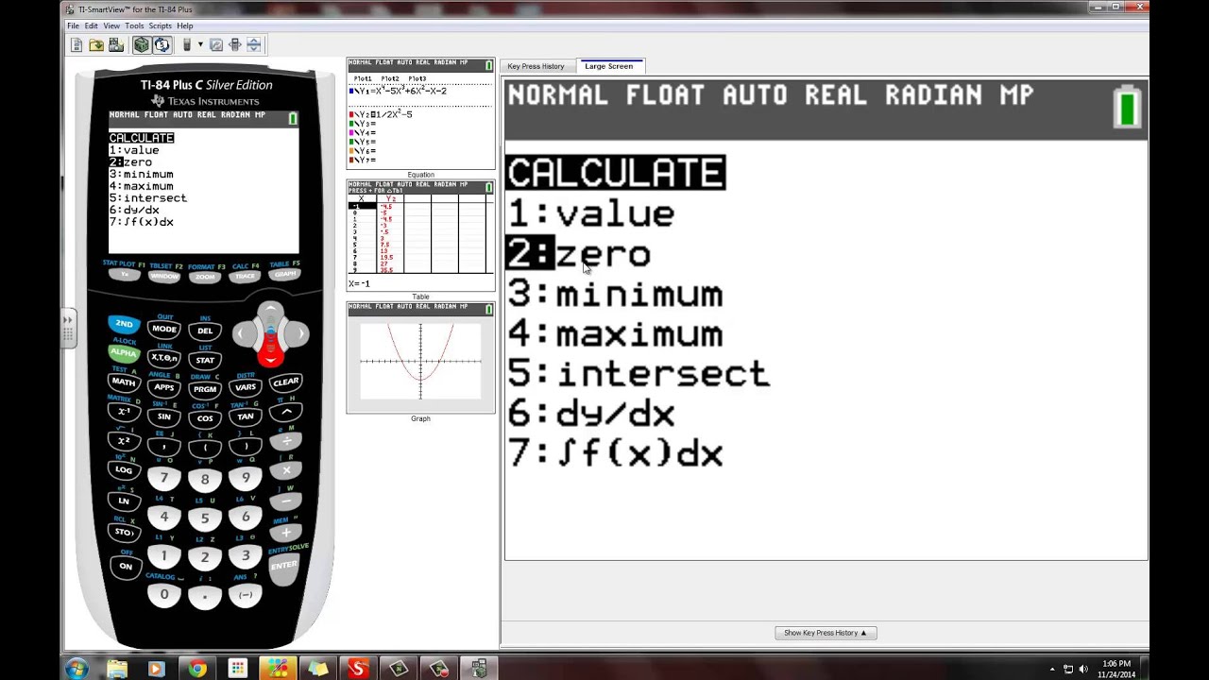Click the up arrow key on the calculator
This screenshot has width=1209, height=680.
click(270, 311)
